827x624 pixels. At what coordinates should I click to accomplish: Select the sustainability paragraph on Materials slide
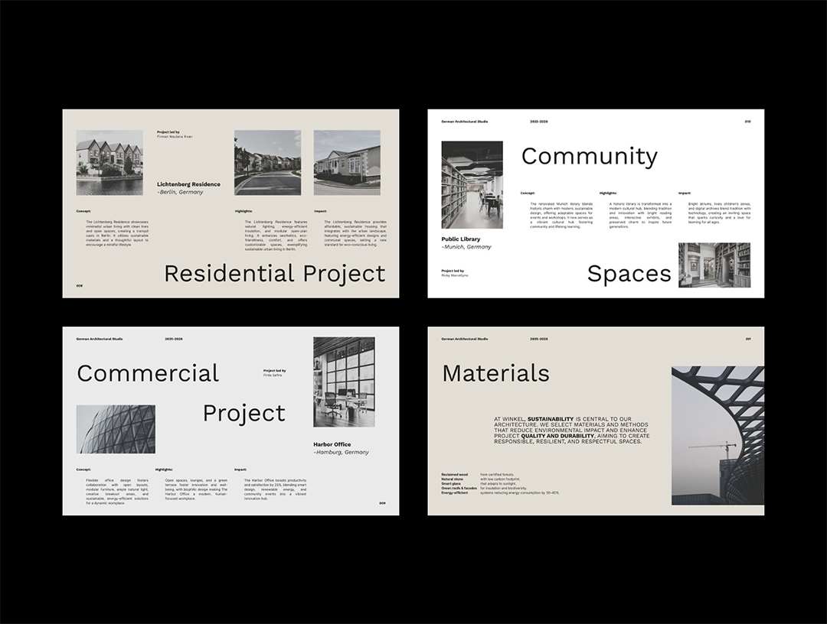coord(571,430)
